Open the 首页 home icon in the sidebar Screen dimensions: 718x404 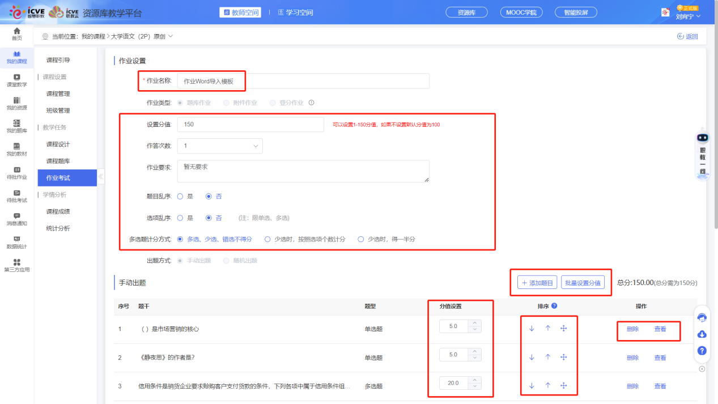[x=16, y=34]
